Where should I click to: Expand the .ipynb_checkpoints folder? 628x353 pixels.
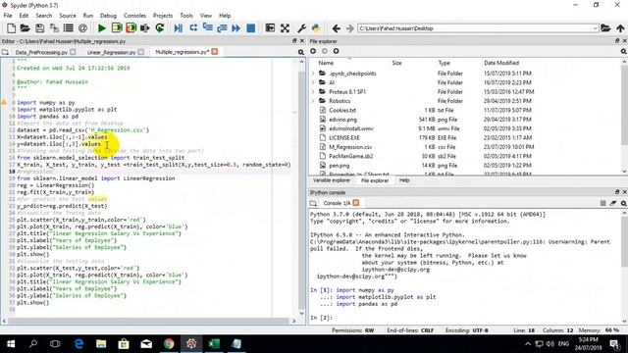[313, 74]
